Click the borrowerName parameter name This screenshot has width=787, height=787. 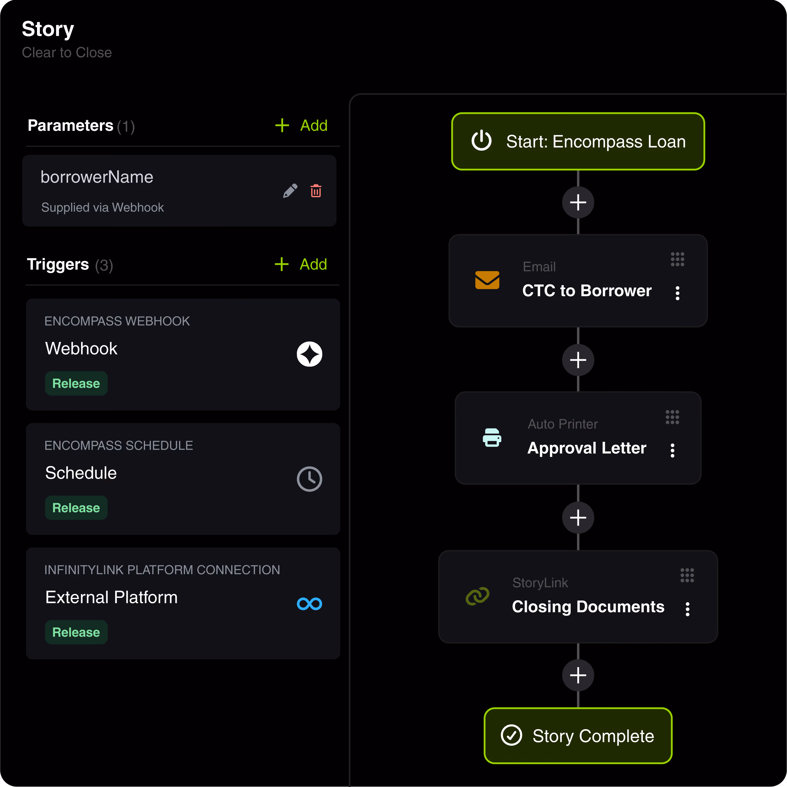97,177
